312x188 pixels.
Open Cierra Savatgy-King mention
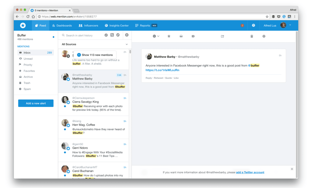point(94,104)
